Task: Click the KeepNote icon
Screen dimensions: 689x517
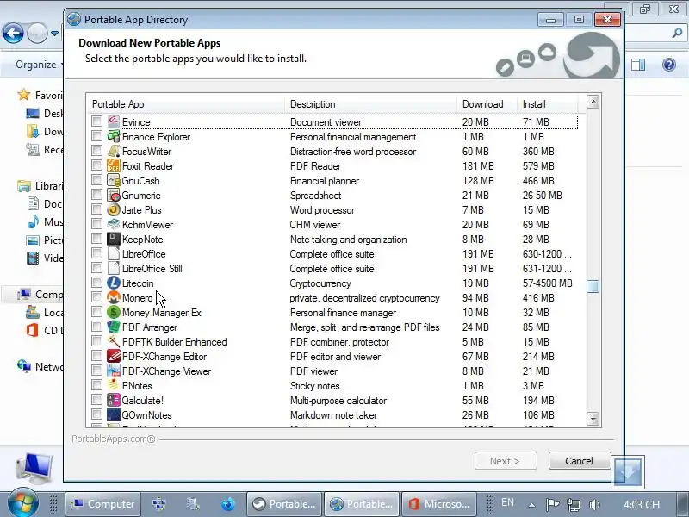Action: coord(114,240)
